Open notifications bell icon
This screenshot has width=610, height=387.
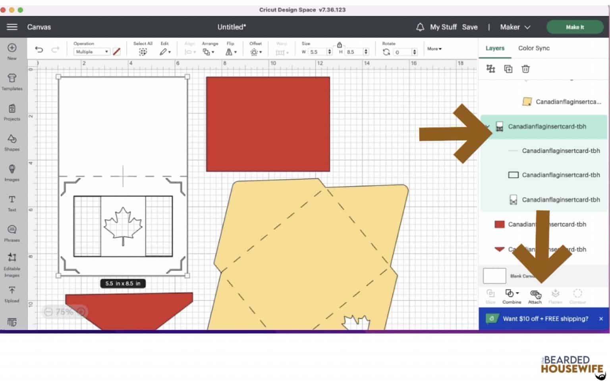click(x=420, y=27)
